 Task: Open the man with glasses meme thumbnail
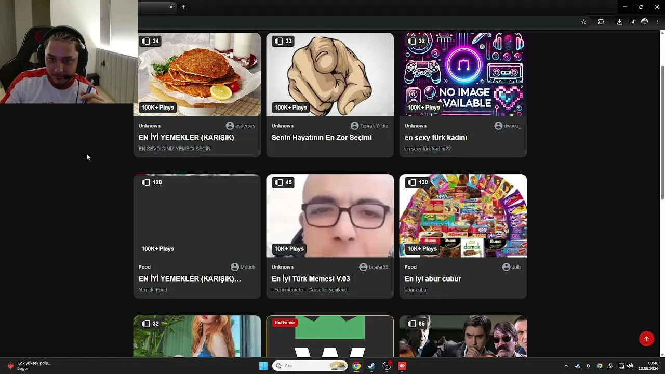point(330,216)
